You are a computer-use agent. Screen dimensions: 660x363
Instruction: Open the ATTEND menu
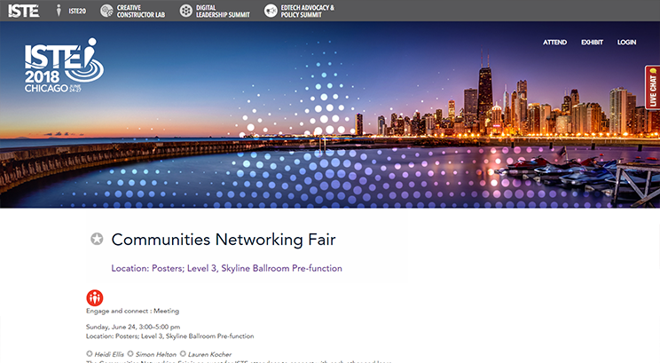pos(554,42)
